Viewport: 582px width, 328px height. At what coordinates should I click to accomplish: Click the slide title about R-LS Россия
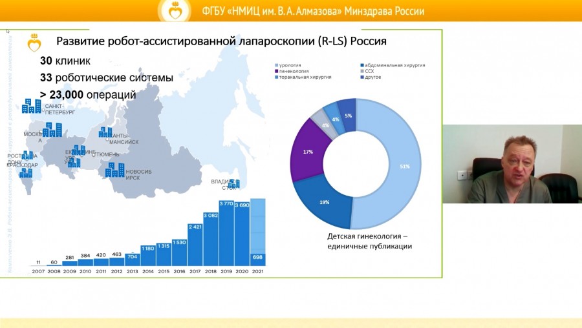click(x=221, y=42)
